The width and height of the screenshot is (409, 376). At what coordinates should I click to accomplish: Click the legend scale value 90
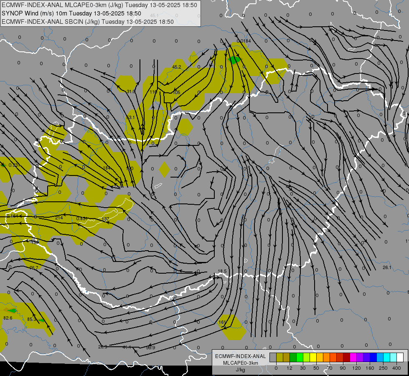[x=343, y=368]
